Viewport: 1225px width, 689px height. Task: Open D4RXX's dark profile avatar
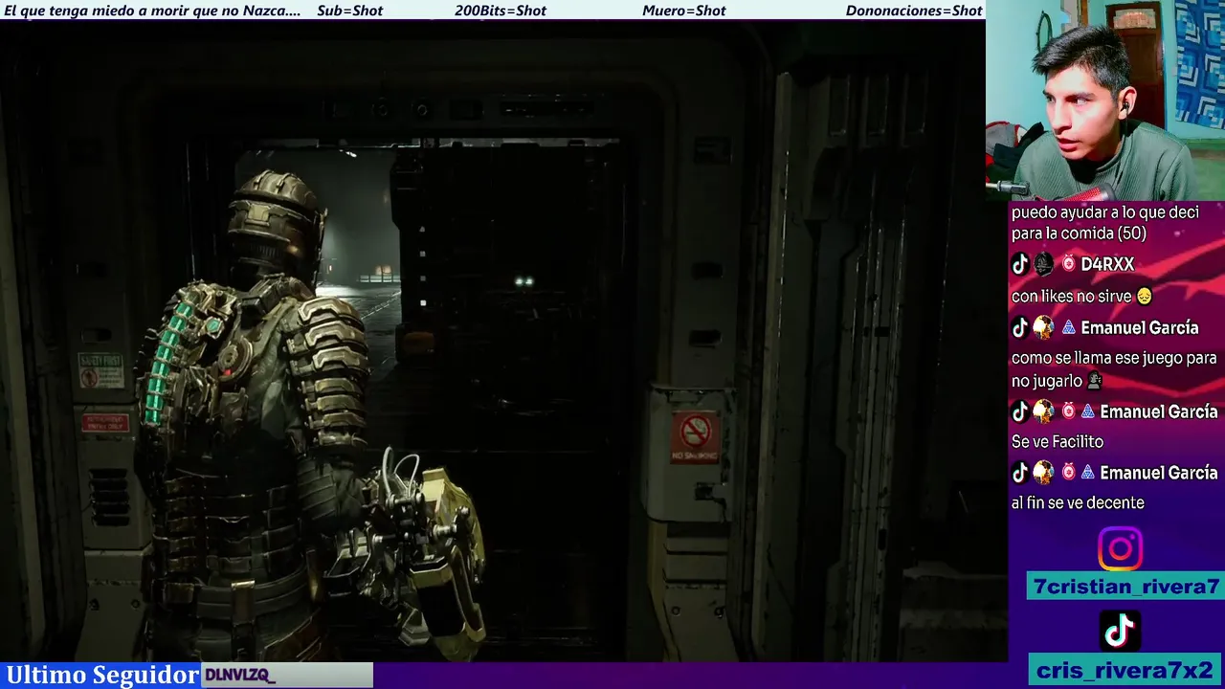click(1043, 264)
